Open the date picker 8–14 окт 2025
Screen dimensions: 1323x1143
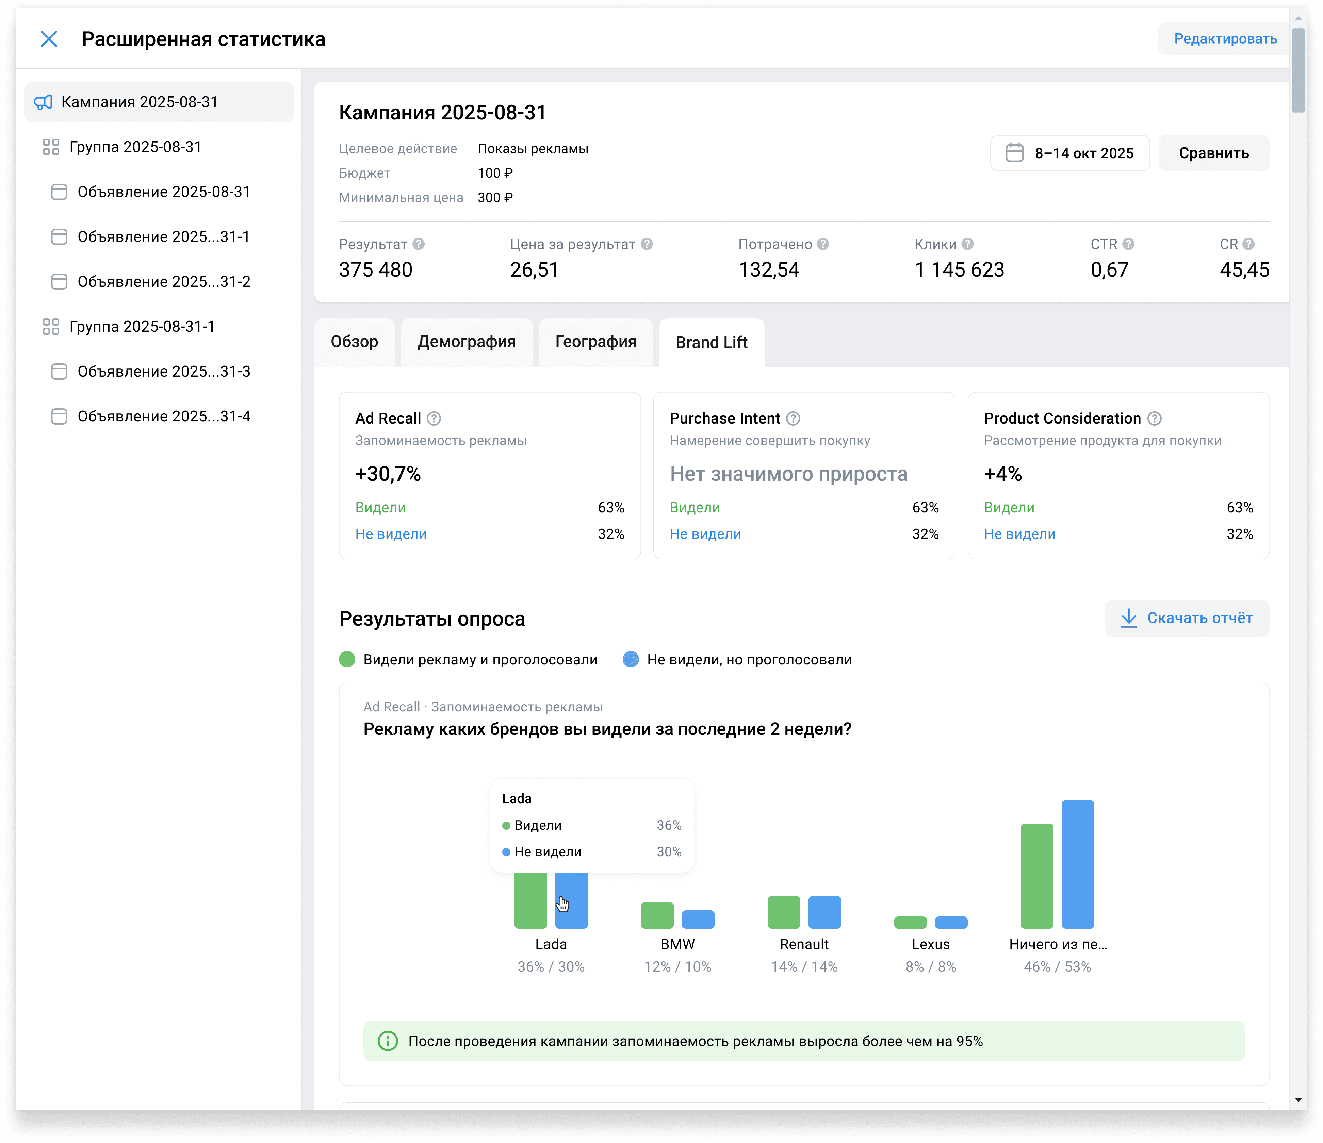(x=1069, y=153)
